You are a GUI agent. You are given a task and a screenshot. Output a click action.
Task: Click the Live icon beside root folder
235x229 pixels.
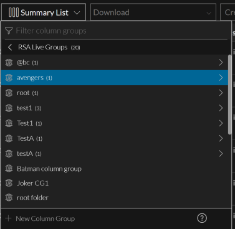pyautogui.click(x=9, y=198)
